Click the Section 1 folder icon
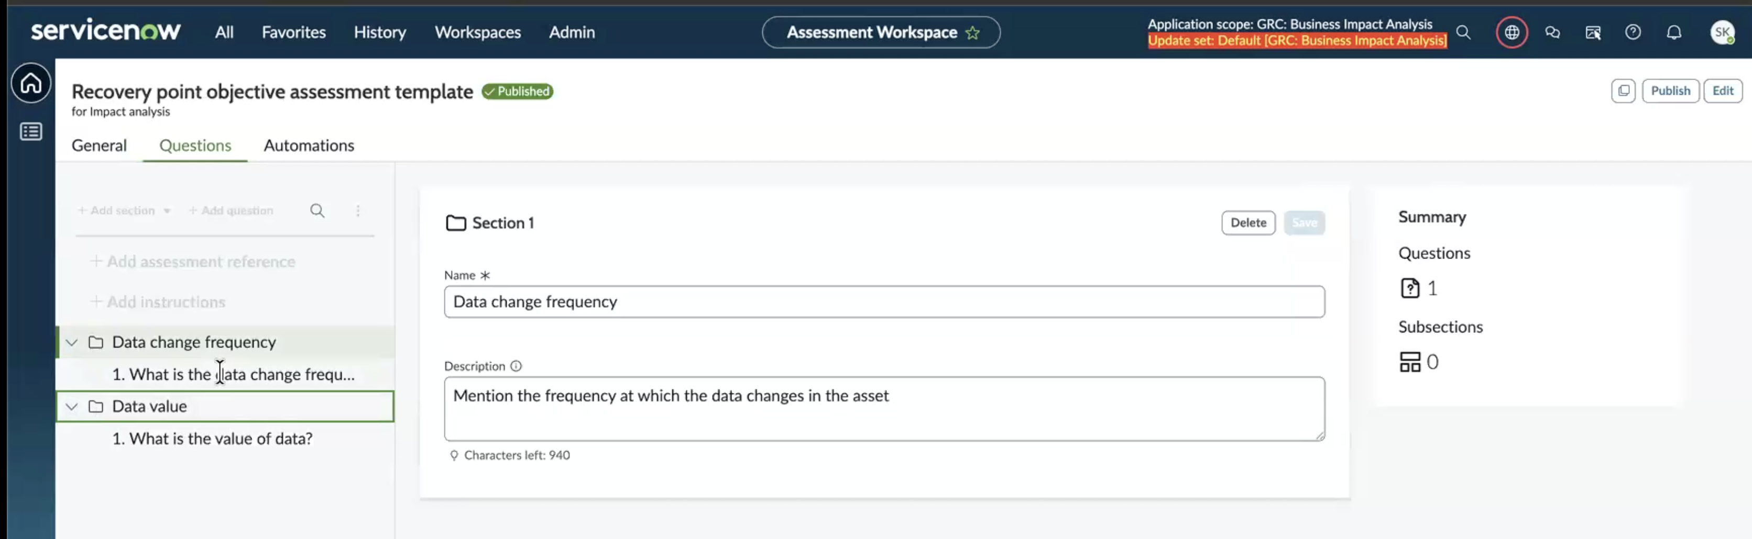Screen dimensions: 1752x539 (456, 223)
